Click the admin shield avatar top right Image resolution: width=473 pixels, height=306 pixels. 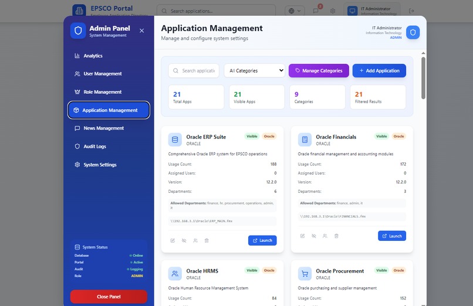[x=413, y=32]
